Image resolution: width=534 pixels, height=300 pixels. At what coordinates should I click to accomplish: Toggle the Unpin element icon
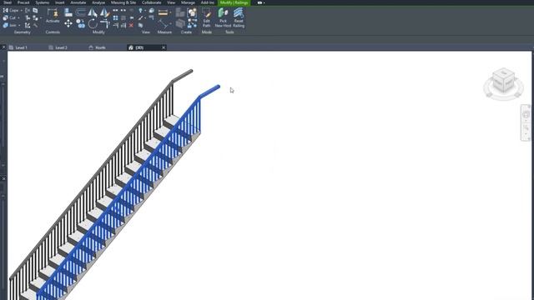pyautogui.click(x=131, y=11)
